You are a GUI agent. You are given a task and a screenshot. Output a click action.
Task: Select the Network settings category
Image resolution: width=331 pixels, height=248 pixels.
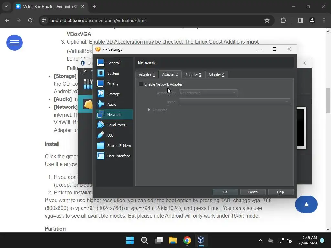(x=114, y=115)
